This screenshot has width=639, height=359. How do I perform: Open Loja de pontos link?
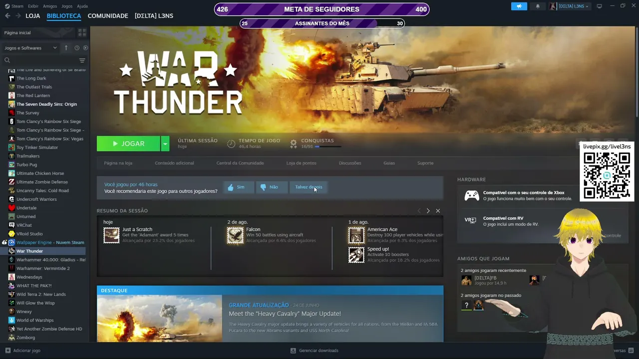pyautogui.click(x=301, y=163)
